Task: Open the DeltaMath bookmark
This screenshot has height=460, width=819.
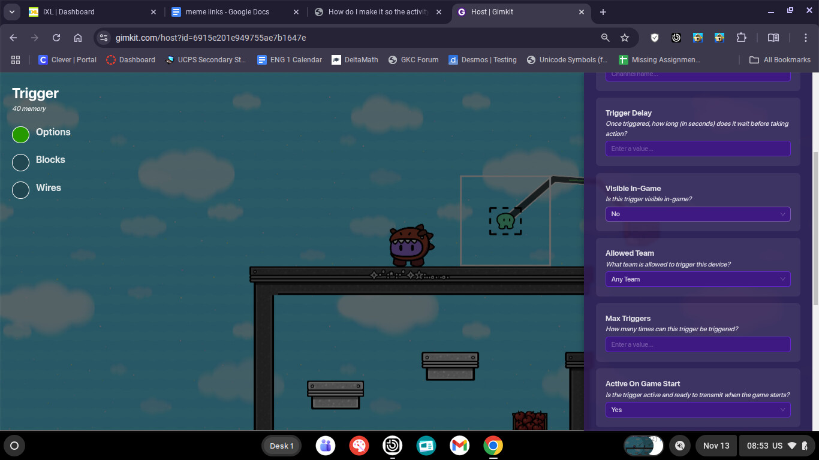Action: 355,60
